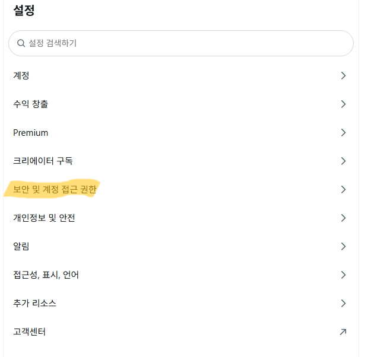This screenshot has width=371, height=357.
Task: Select the Premium settings entry
Action: [x=31, y=133]
